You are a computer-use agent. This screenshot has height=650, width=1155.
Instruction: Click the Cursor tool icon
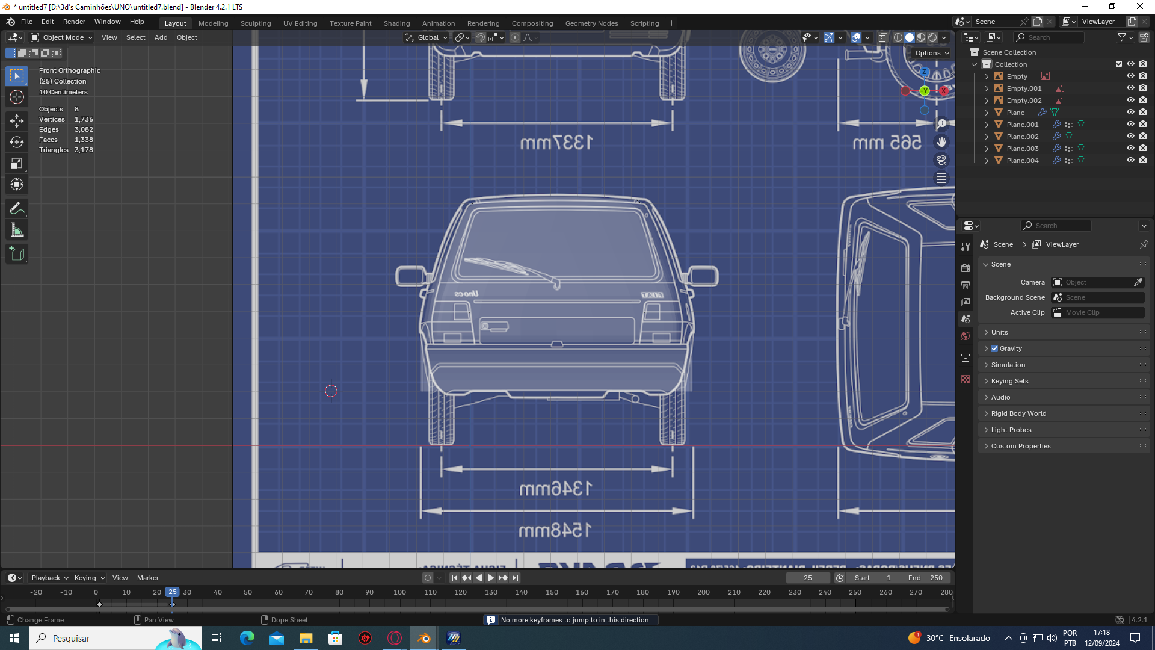17,97
